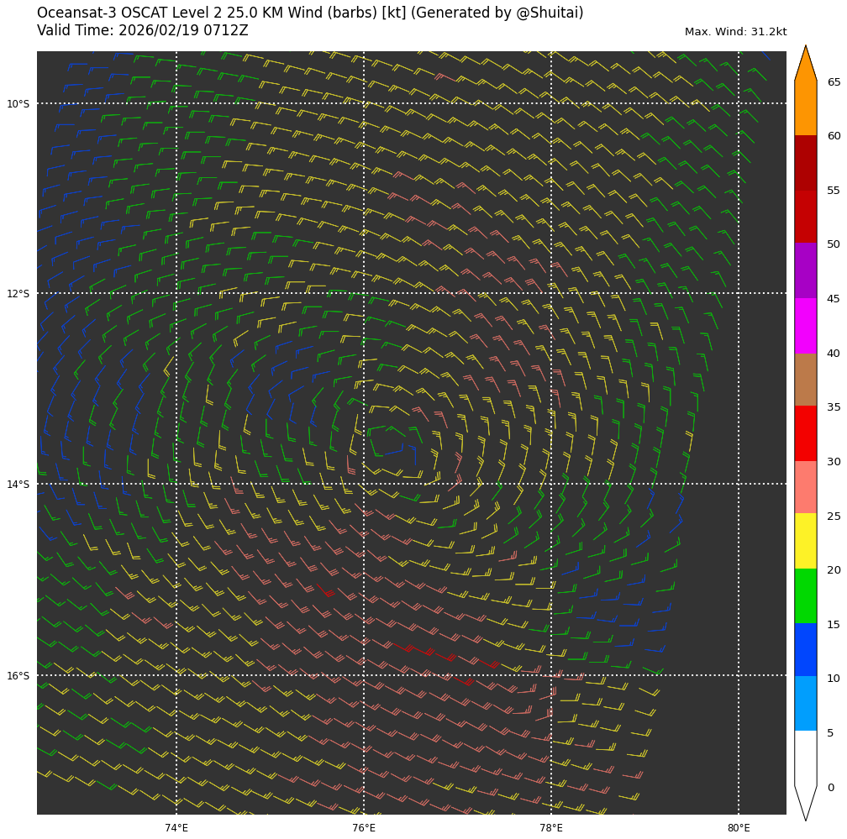
Task: Click the green 15–20 kt colorbar segment
Action: pyautogui.click(x=805, y=595)
